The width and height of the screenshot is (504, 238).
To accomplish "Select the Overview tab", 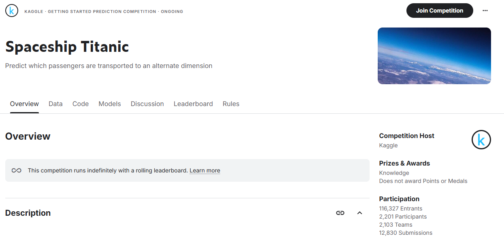I will (24, 104).
